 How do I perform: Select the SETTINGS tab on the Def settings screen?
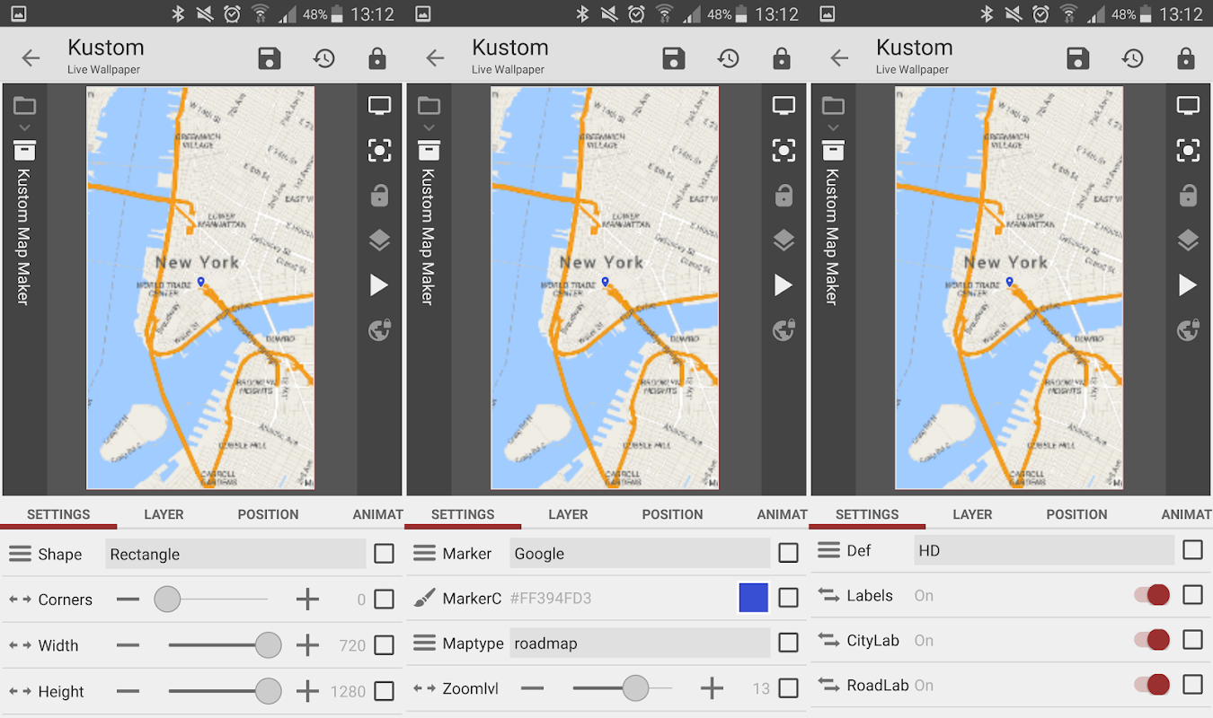tap(867, 514)
